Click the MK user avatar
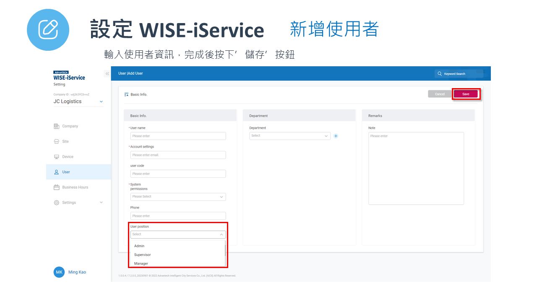Image resolution: width=537 pixels, height=302 pixels. (x=59, y=272)
